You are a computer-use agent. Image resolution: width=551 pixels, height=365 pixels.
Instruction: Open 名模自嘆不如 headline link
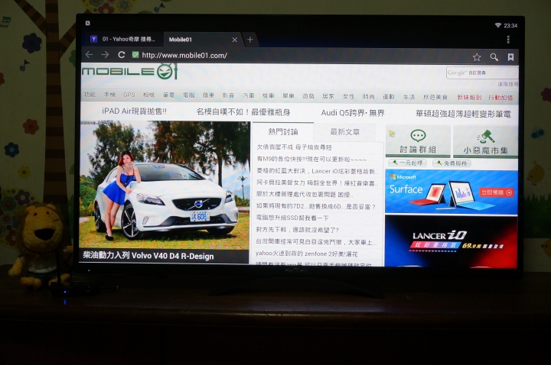tap(243, 111)
